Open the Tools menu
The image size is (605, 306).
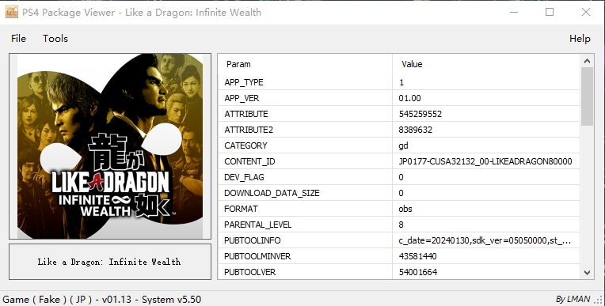point(55,39)
